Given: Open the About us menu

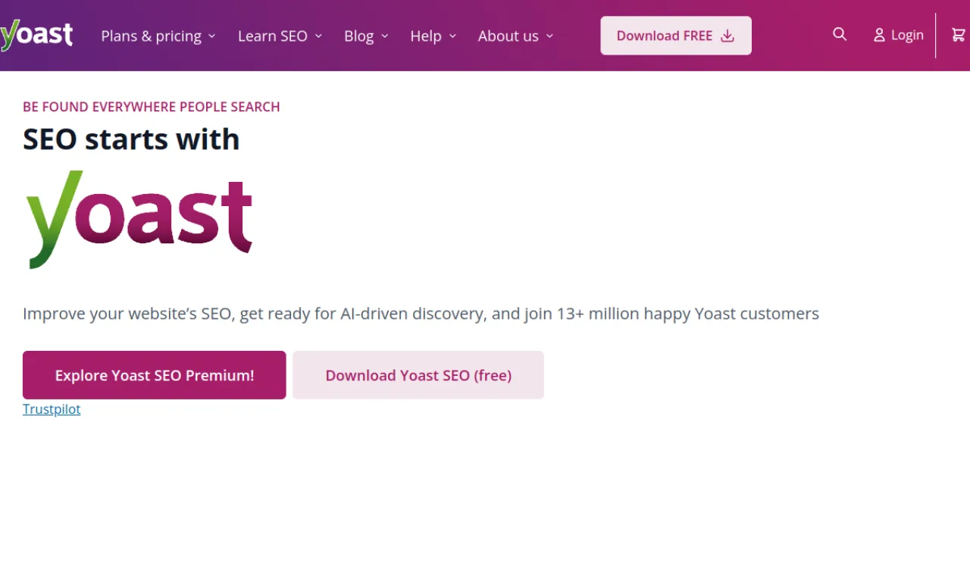Looking at the screenshot, I should pyautogui.click(x=516, y=36).
